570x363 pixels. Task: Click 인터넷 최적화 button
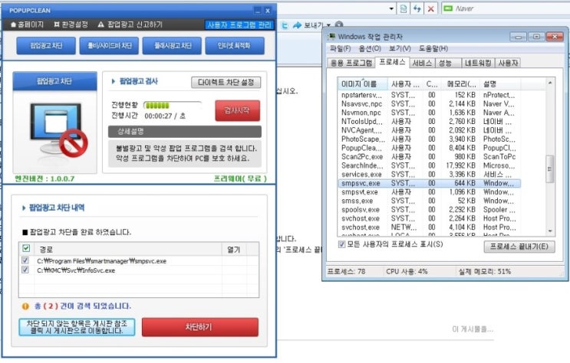(x=235, y=46)
